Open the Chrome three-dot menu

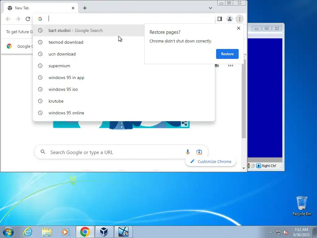pos(240,19)
